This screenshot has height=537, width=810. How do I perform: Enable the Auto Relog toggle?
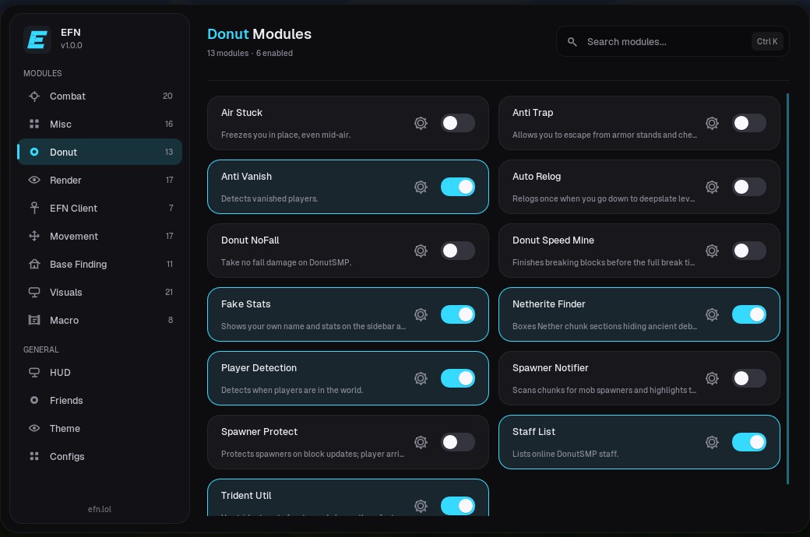(x=749, y=187)
